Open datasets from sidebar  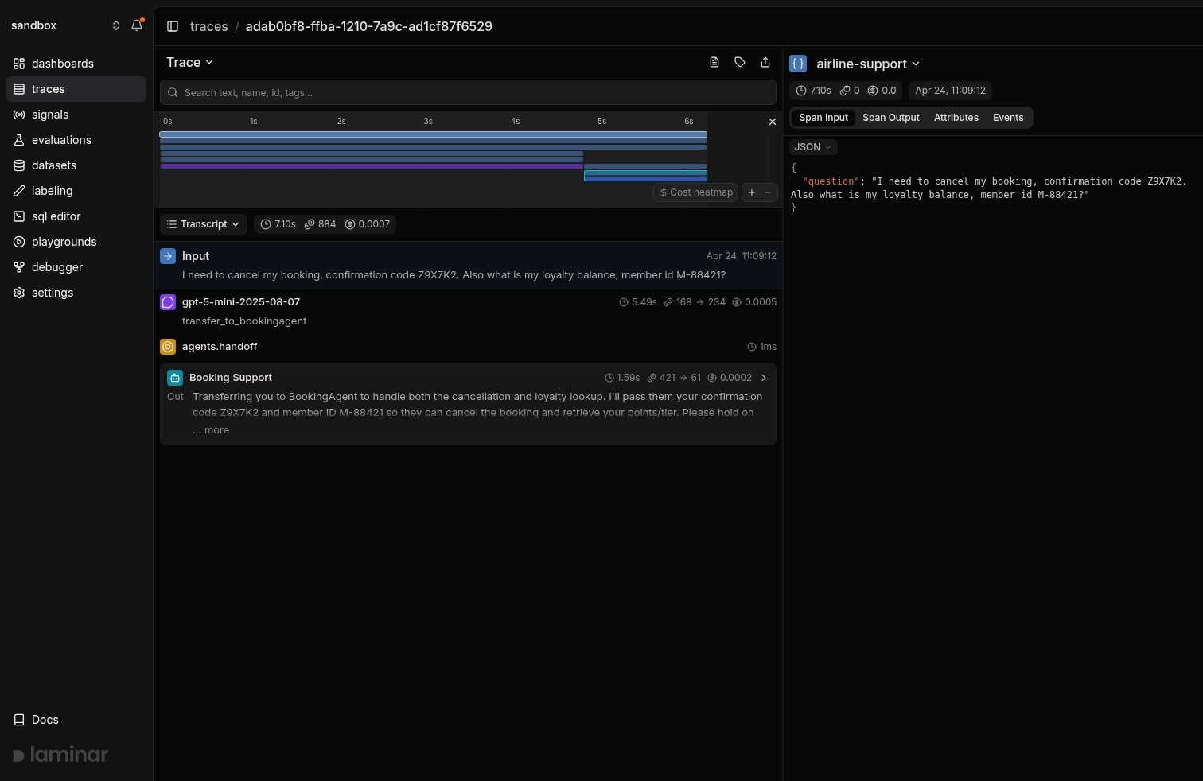(76, 165)
